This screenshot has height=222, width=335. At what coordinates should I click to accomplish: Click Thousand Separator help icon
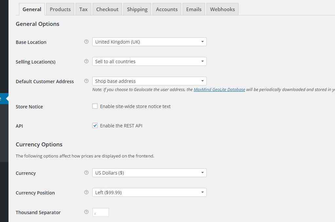click(86, 212)
